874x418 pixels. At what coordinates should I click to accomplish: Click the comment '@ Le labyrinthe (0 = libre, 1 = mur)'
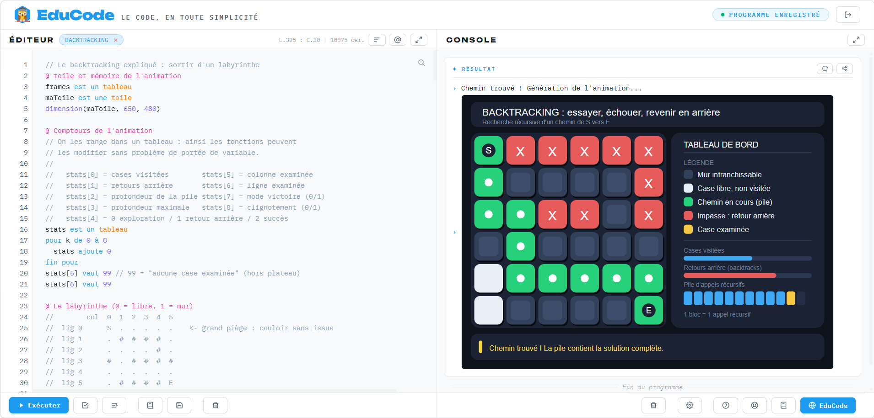point(119,306)
